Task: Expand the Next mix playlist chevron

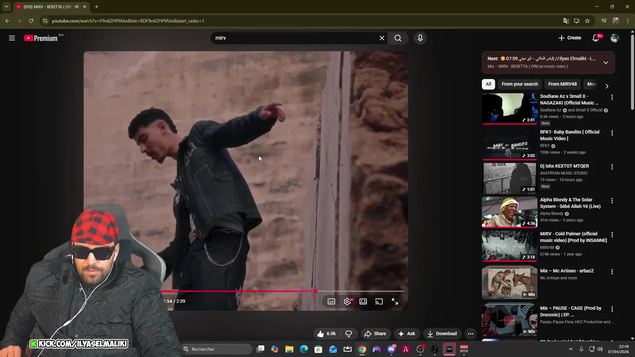Action: 606,62
